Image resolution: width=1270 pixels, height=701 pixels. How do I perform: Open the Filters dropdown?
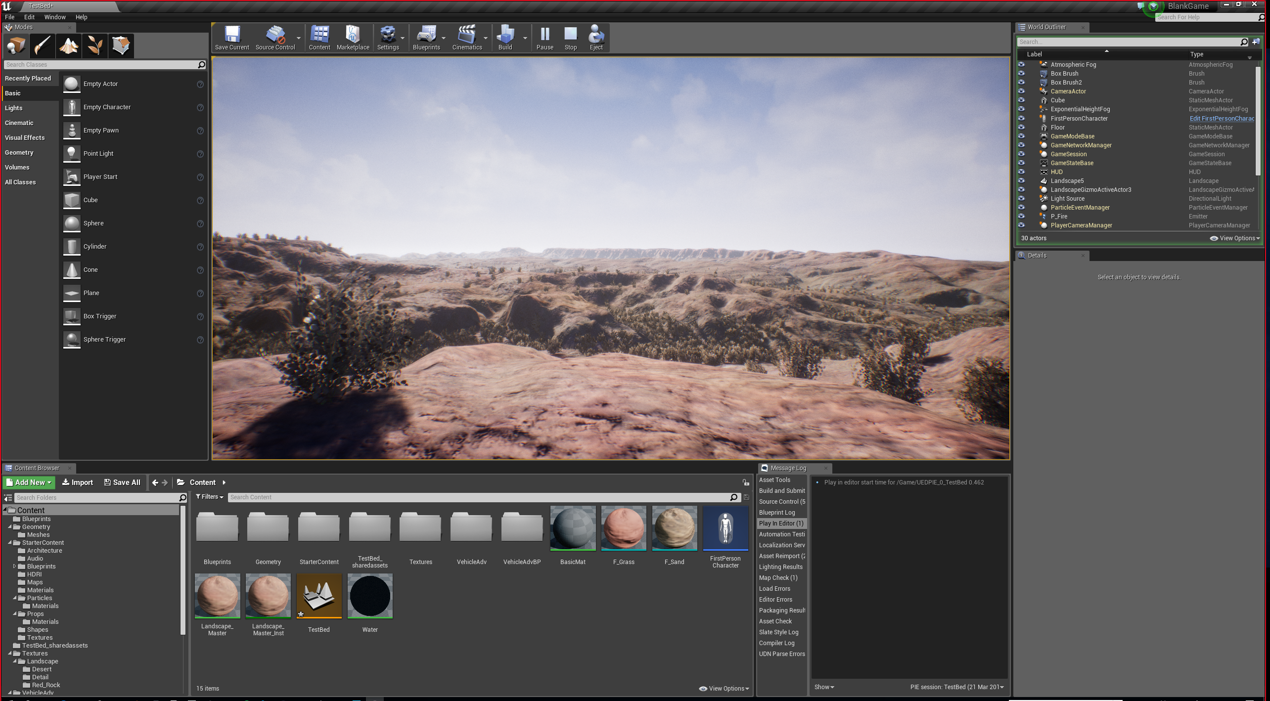(210, 497)
